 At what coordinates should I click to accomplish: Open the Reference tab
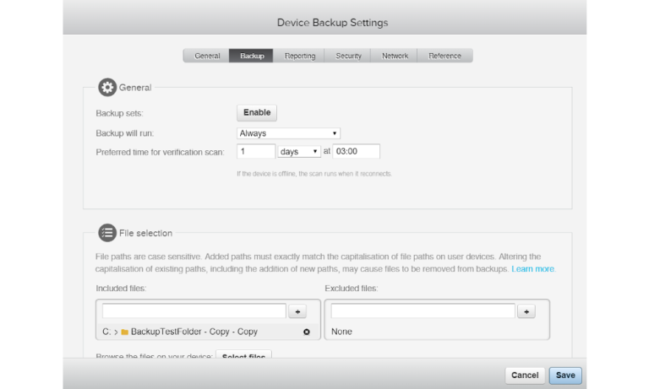[x=444, y=56]
